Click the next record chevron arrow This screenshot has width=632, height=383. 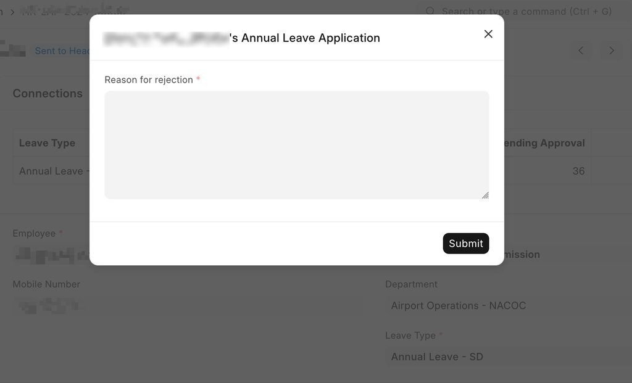coord(611,51)
